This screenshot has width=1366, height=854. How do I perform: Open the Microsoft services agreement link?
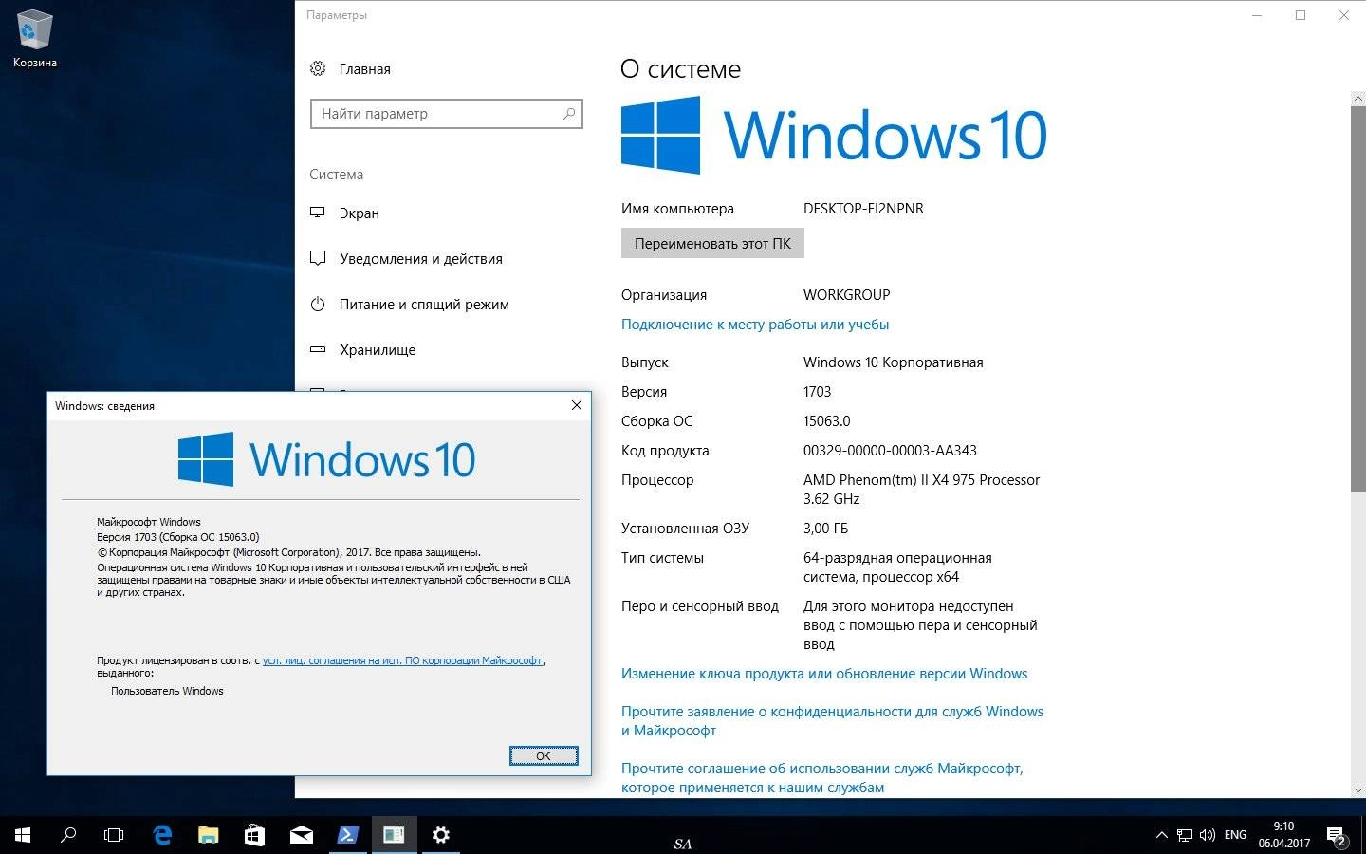tap(822, 778)
